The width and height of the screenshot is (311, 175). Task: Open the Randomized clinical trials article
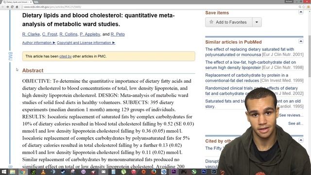point(251,91)
